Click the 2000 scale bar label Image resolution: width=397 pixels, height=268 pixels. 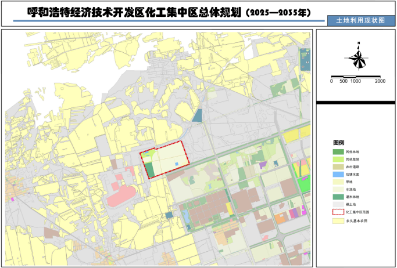pyautogui.click(x=380, y=81)
